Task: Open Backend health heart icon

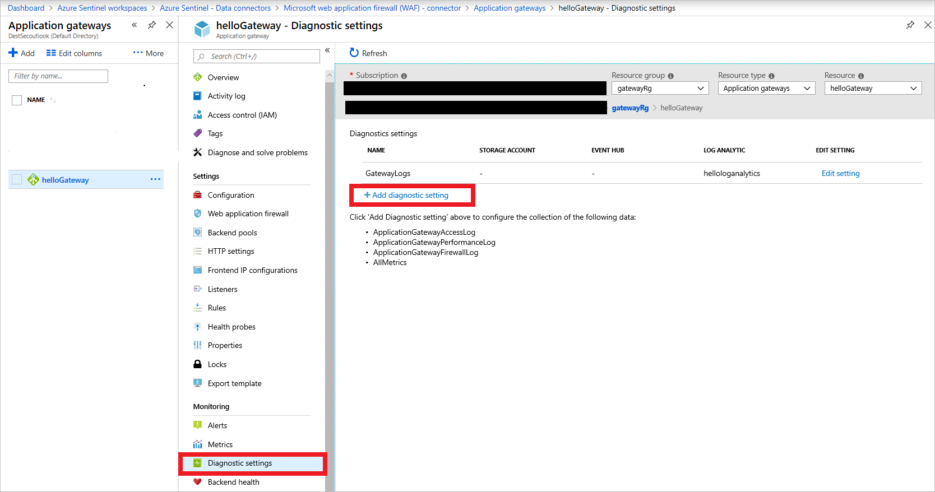Action: pyautogui.click(x=197, y=482)
